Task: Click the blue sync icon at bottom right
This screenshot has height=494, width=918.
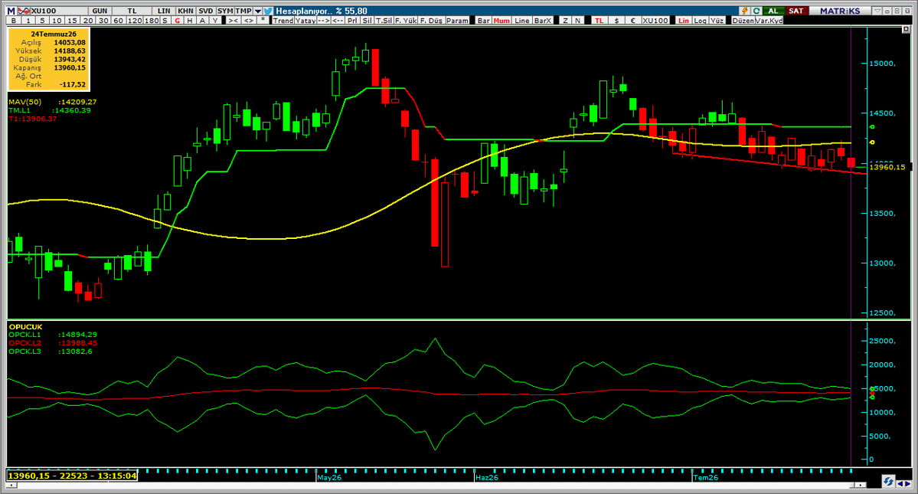Action: point(889,482)
